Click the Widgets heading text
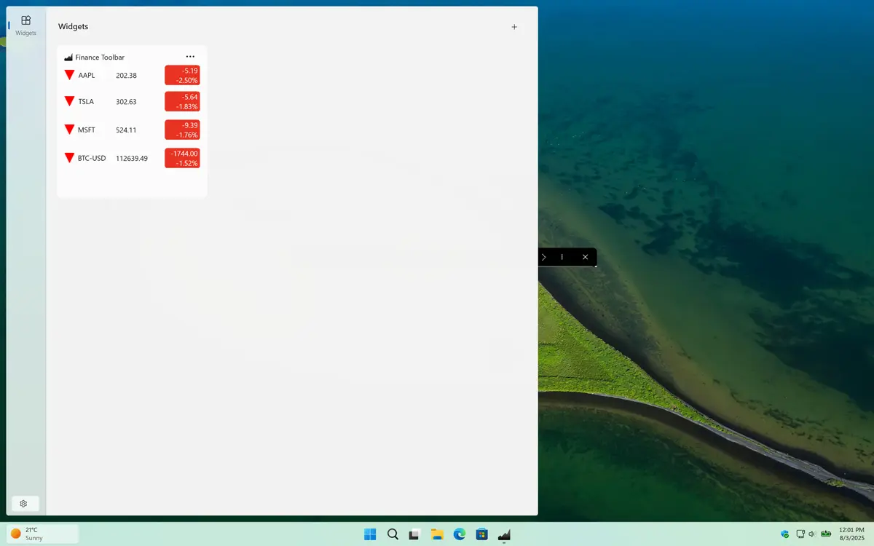Screen dimensions: 874x546 (74, 27)
